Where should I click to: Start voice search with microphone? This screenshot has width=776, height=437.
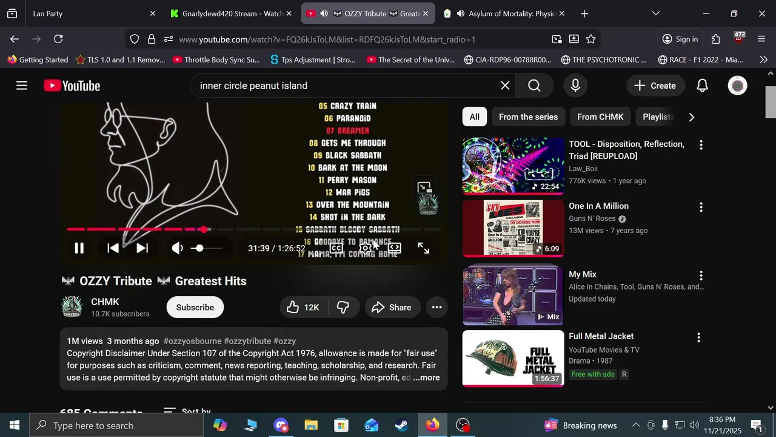coord(575,86)
